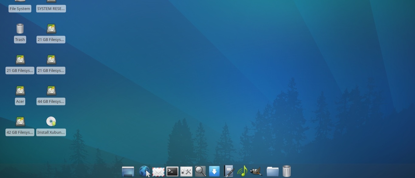Viewport: 415px width, 178px height.
Task: Launch the notebook and pen editor icon
Action: pos(228,171)
